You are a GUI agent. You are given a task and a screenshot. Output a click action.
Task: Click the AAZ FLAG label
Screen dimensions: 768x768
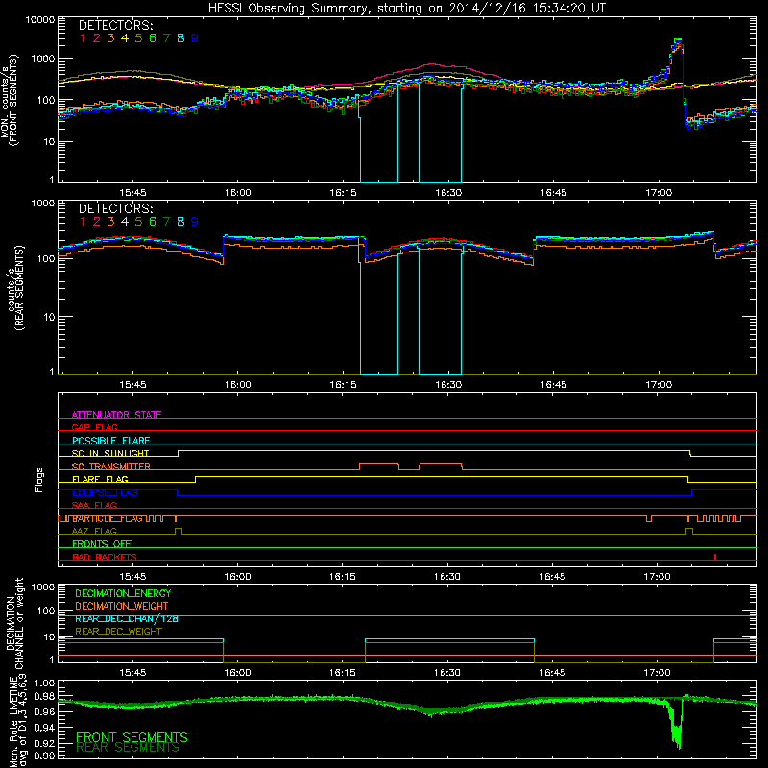click(x=94, y=531)
